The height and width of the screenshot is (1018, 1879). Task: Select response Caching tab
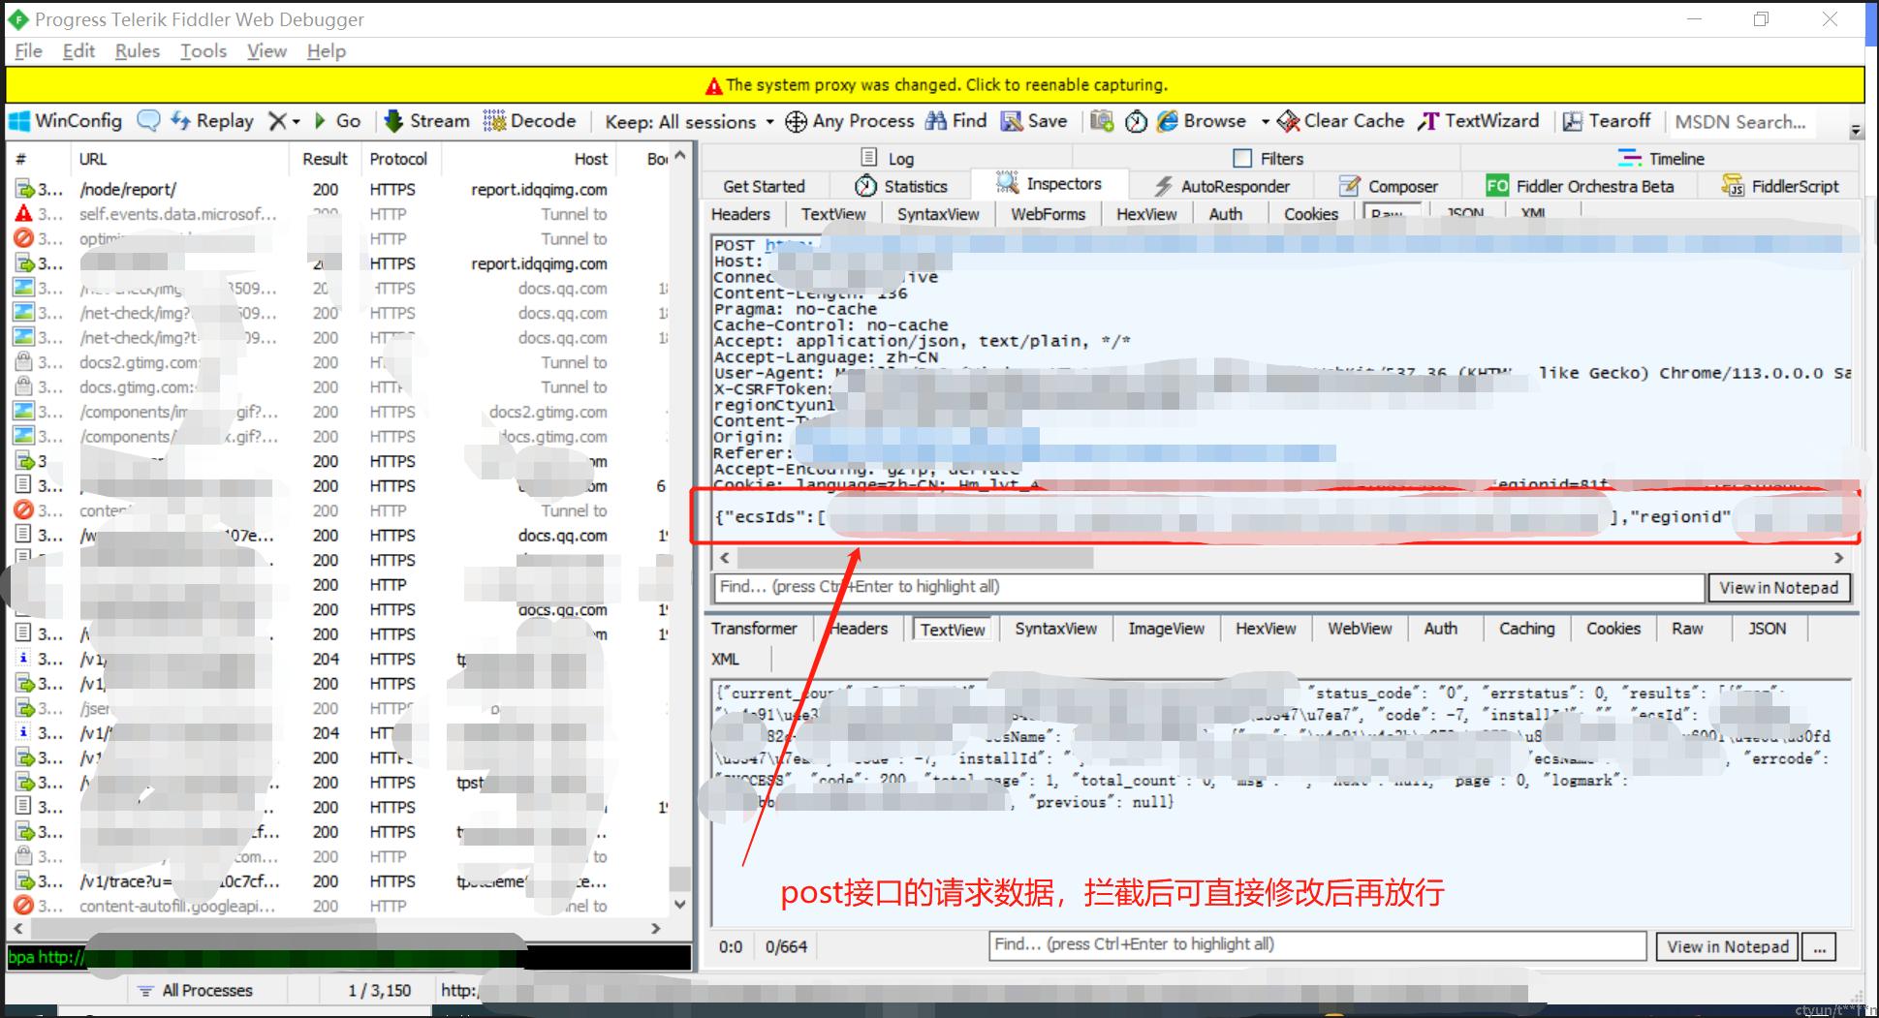coord(1526,629)
